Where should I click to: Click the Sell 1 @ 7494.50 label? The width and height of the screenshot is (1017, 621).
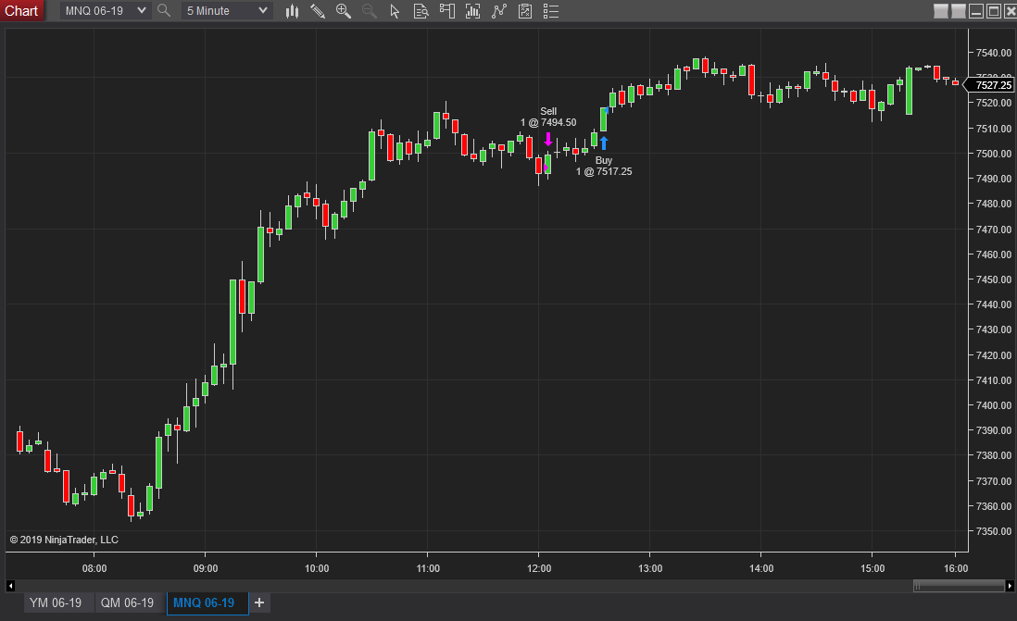(548, 117)
